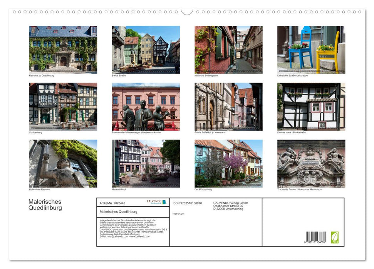Viewport: 374px width, 269px height.
Task: Click the blue vertical bar beside the CALVENDO logo
Action: (165, 203)
